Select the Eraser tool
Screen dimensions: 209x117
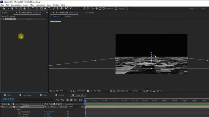pos(61,8)
